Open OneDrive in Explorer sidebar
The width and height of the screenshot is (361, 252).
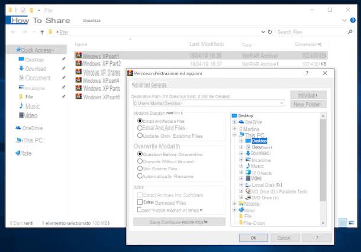pos(29,128)
